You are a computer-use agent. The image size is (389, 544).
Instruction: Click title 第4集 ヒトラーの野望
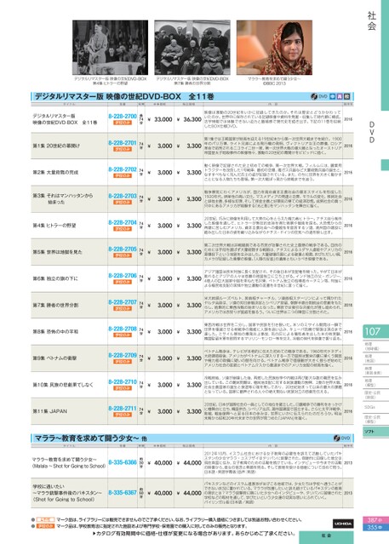pos(54,226)
